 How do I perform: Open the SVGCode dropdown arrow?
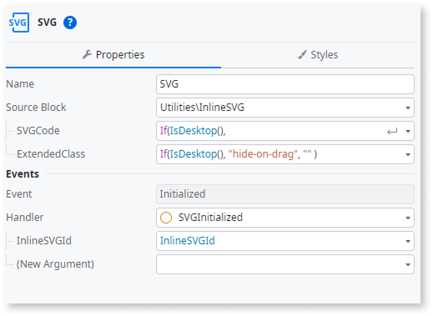coord(408,131)
